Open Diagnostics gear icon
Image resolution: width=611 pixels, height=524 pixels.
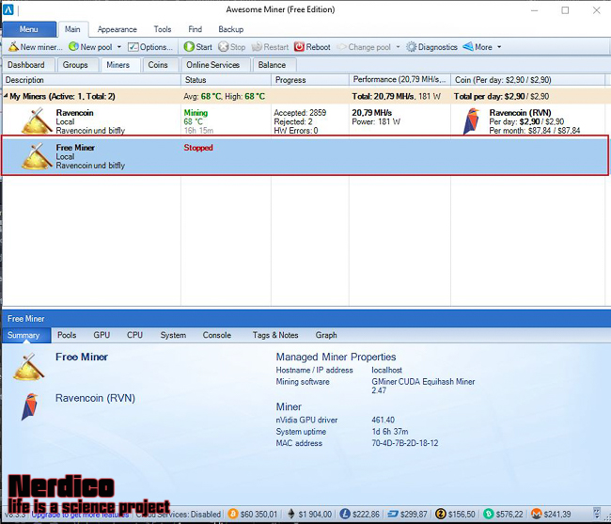(x=411, y=47)
